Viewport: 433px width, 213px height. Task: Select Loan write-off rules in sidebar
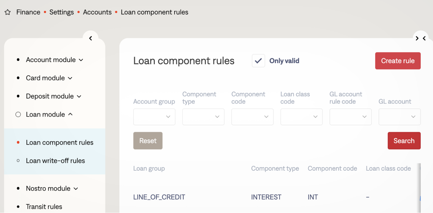point(55,161)
